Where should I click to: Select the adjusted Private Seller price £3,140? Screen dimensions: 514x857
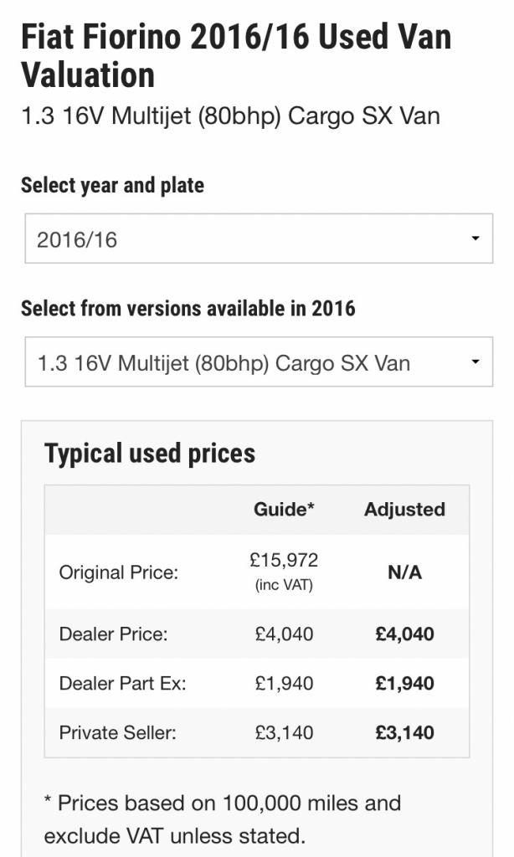pyautogui.click(x=405, y=732)
